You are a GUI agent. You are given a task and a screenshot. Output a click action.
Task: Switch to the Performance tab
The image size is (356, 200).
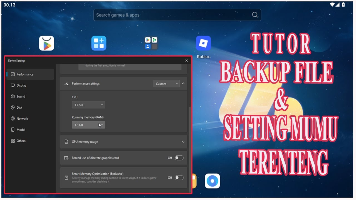click(x=30, y=74)
